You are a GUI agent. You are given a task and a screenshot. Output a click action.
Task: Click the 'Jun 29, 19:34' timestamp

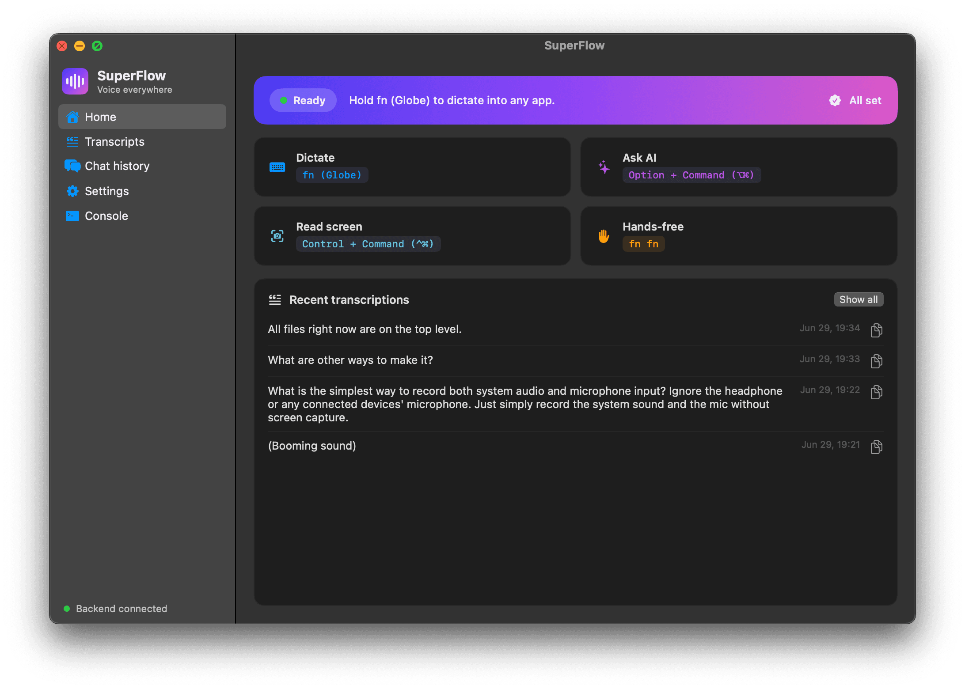click(830, 328)
